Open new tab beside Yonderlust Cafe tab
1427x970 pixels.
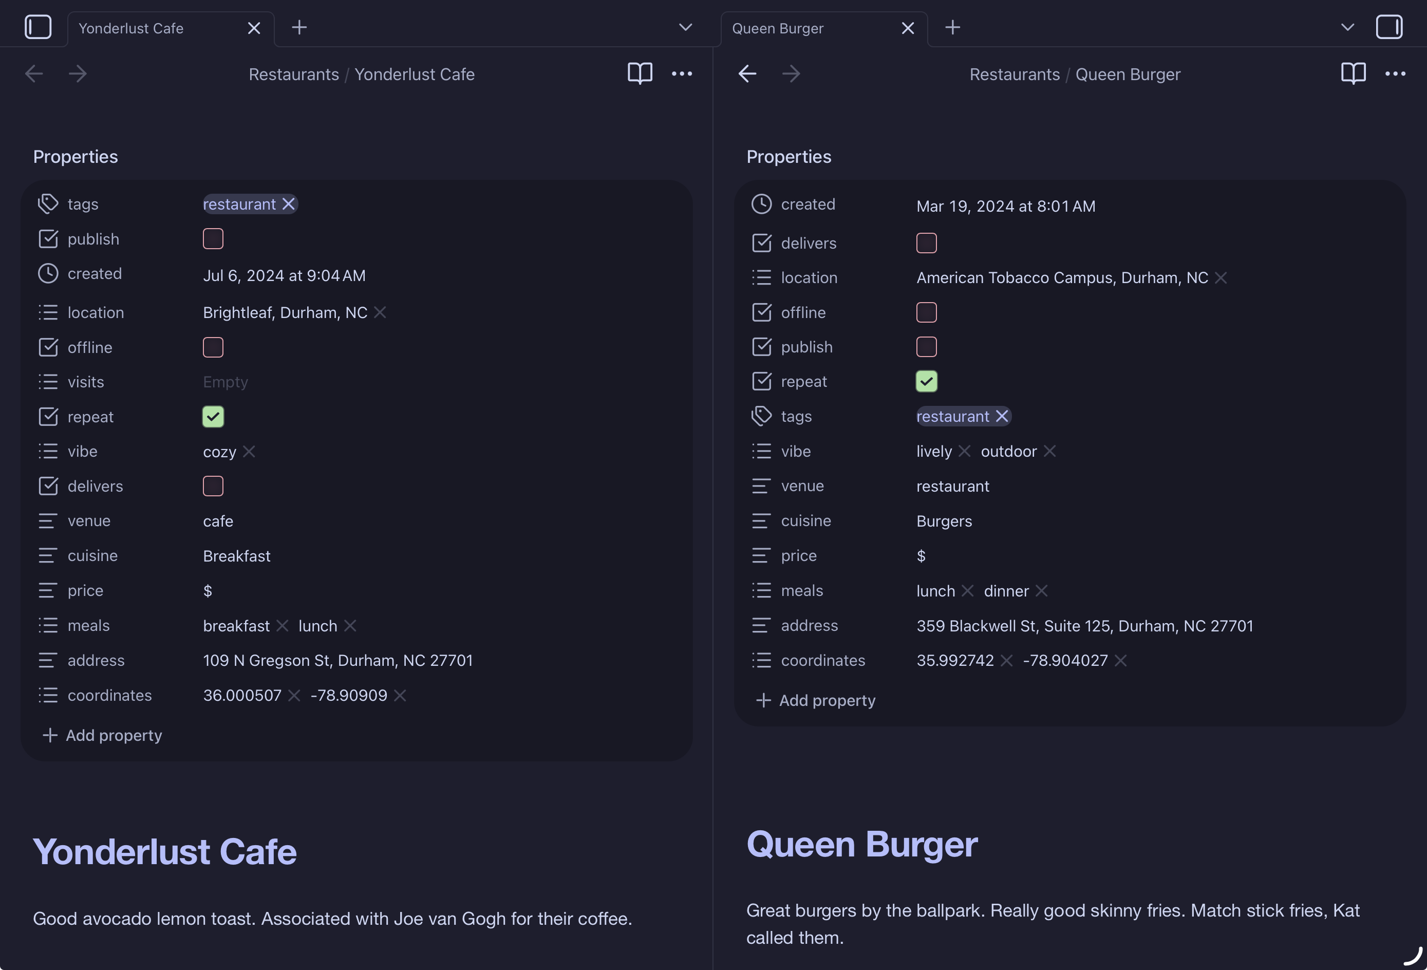299,27
